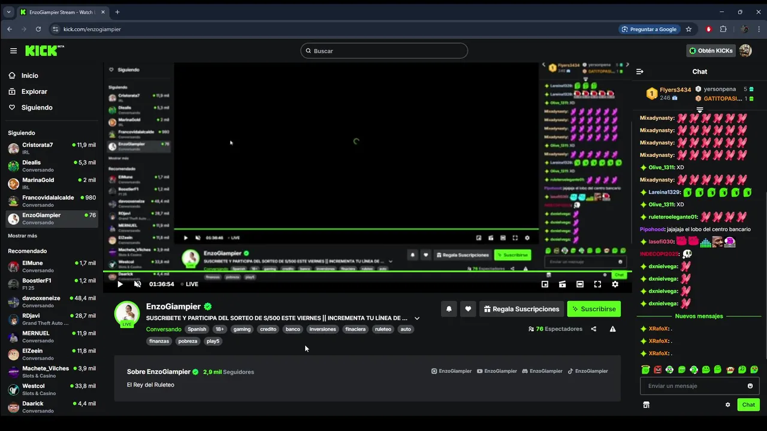Open the emoji picker in chat input

(750, 386)
